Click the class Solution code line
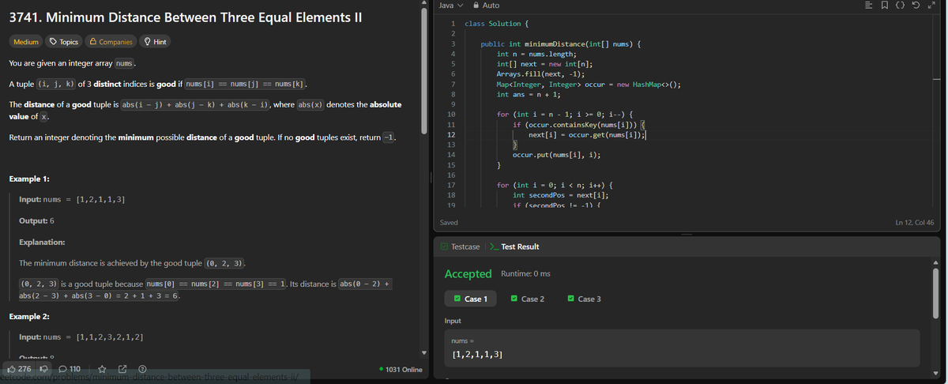This screenshot has height=384, width=948. click(x=497, y=24)
